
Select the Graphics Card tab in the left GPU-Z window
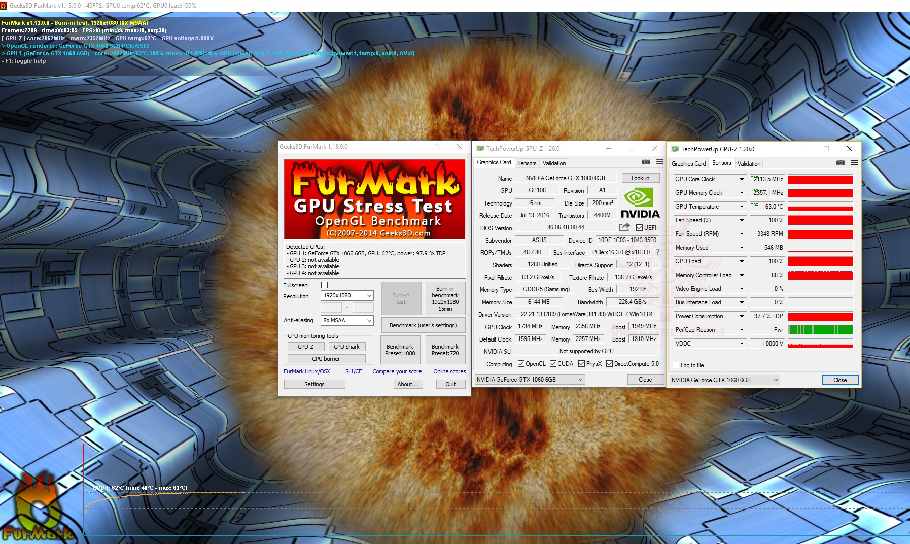494,162
